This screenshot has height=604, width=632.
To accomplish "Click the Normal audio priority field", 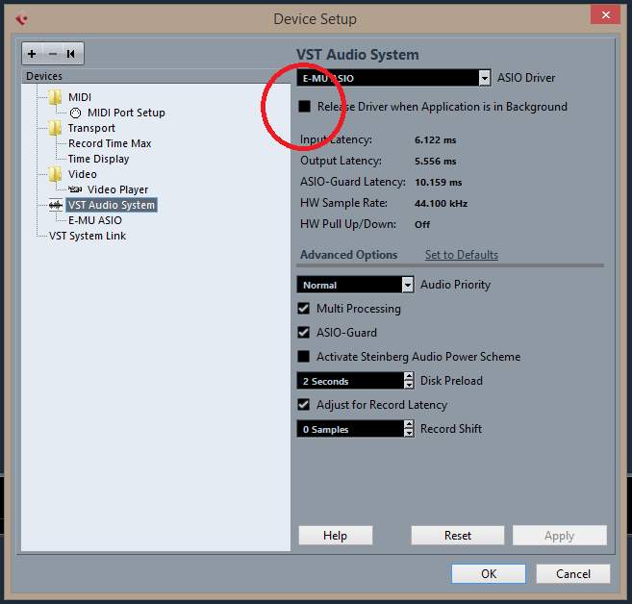I will click(349, 285).
